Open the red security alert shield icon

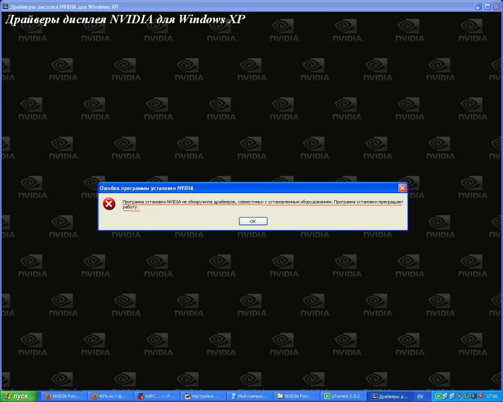[x=480, y=396]
